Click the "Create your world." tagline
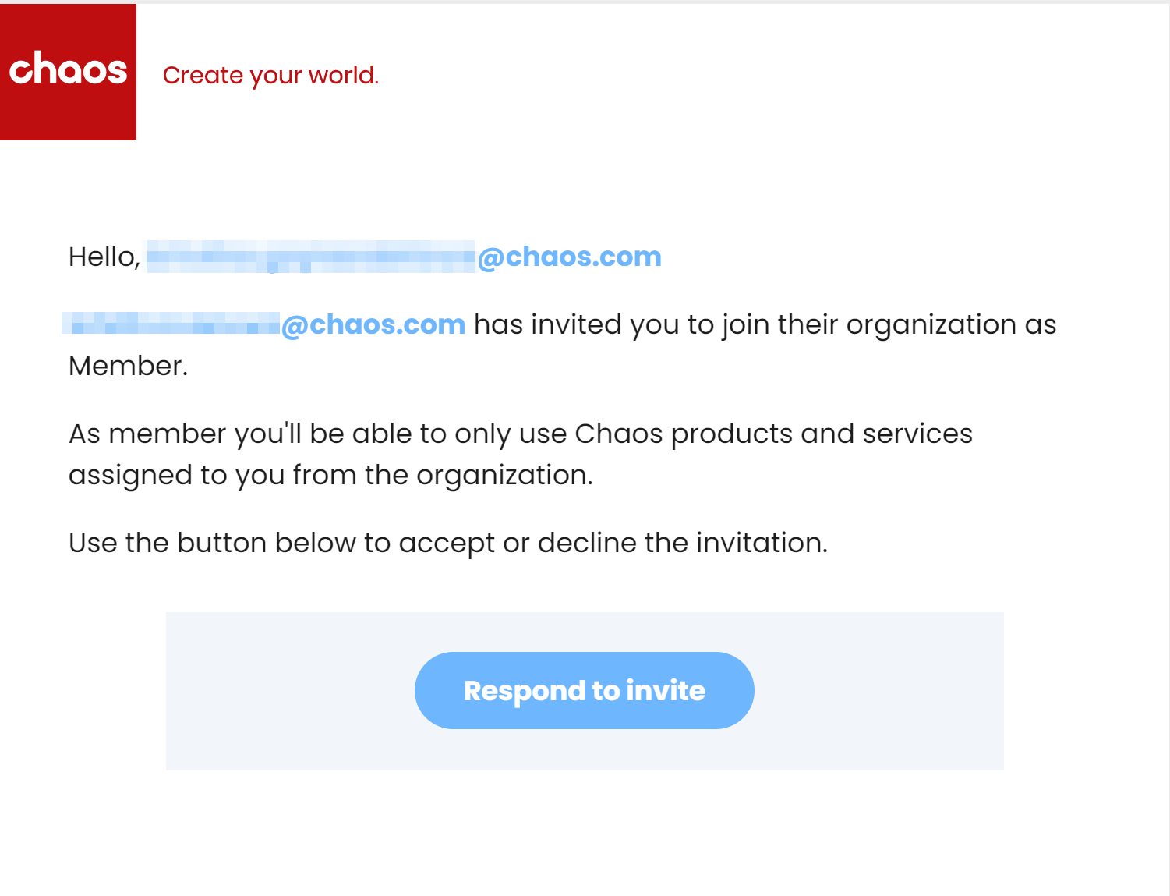This screenshot has height=896, width=1170. 270,75
